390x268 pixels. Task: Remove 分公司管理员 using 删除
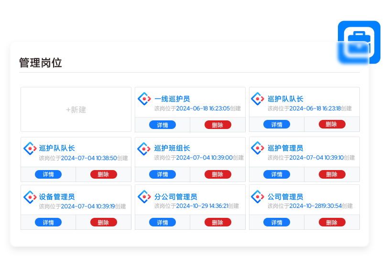(x=217, y=222)
